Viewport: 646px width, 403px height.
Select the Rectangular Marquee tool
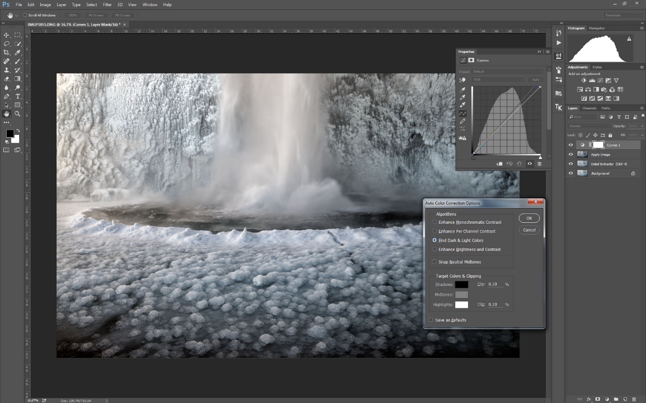pos(17,35)
